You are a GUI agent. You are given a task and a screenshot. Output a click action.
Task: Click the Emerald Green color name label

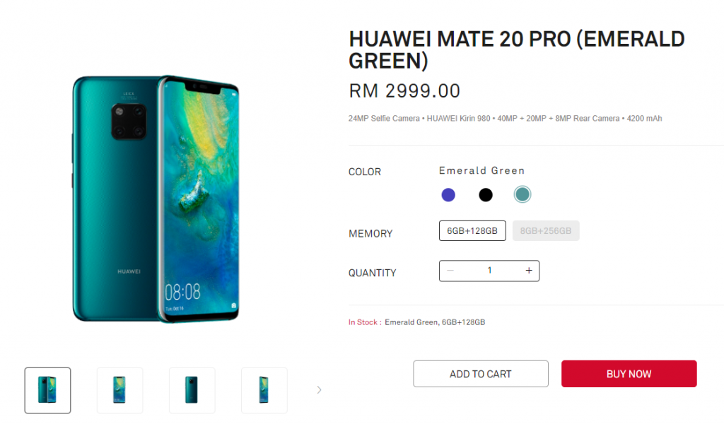point(482,171)
